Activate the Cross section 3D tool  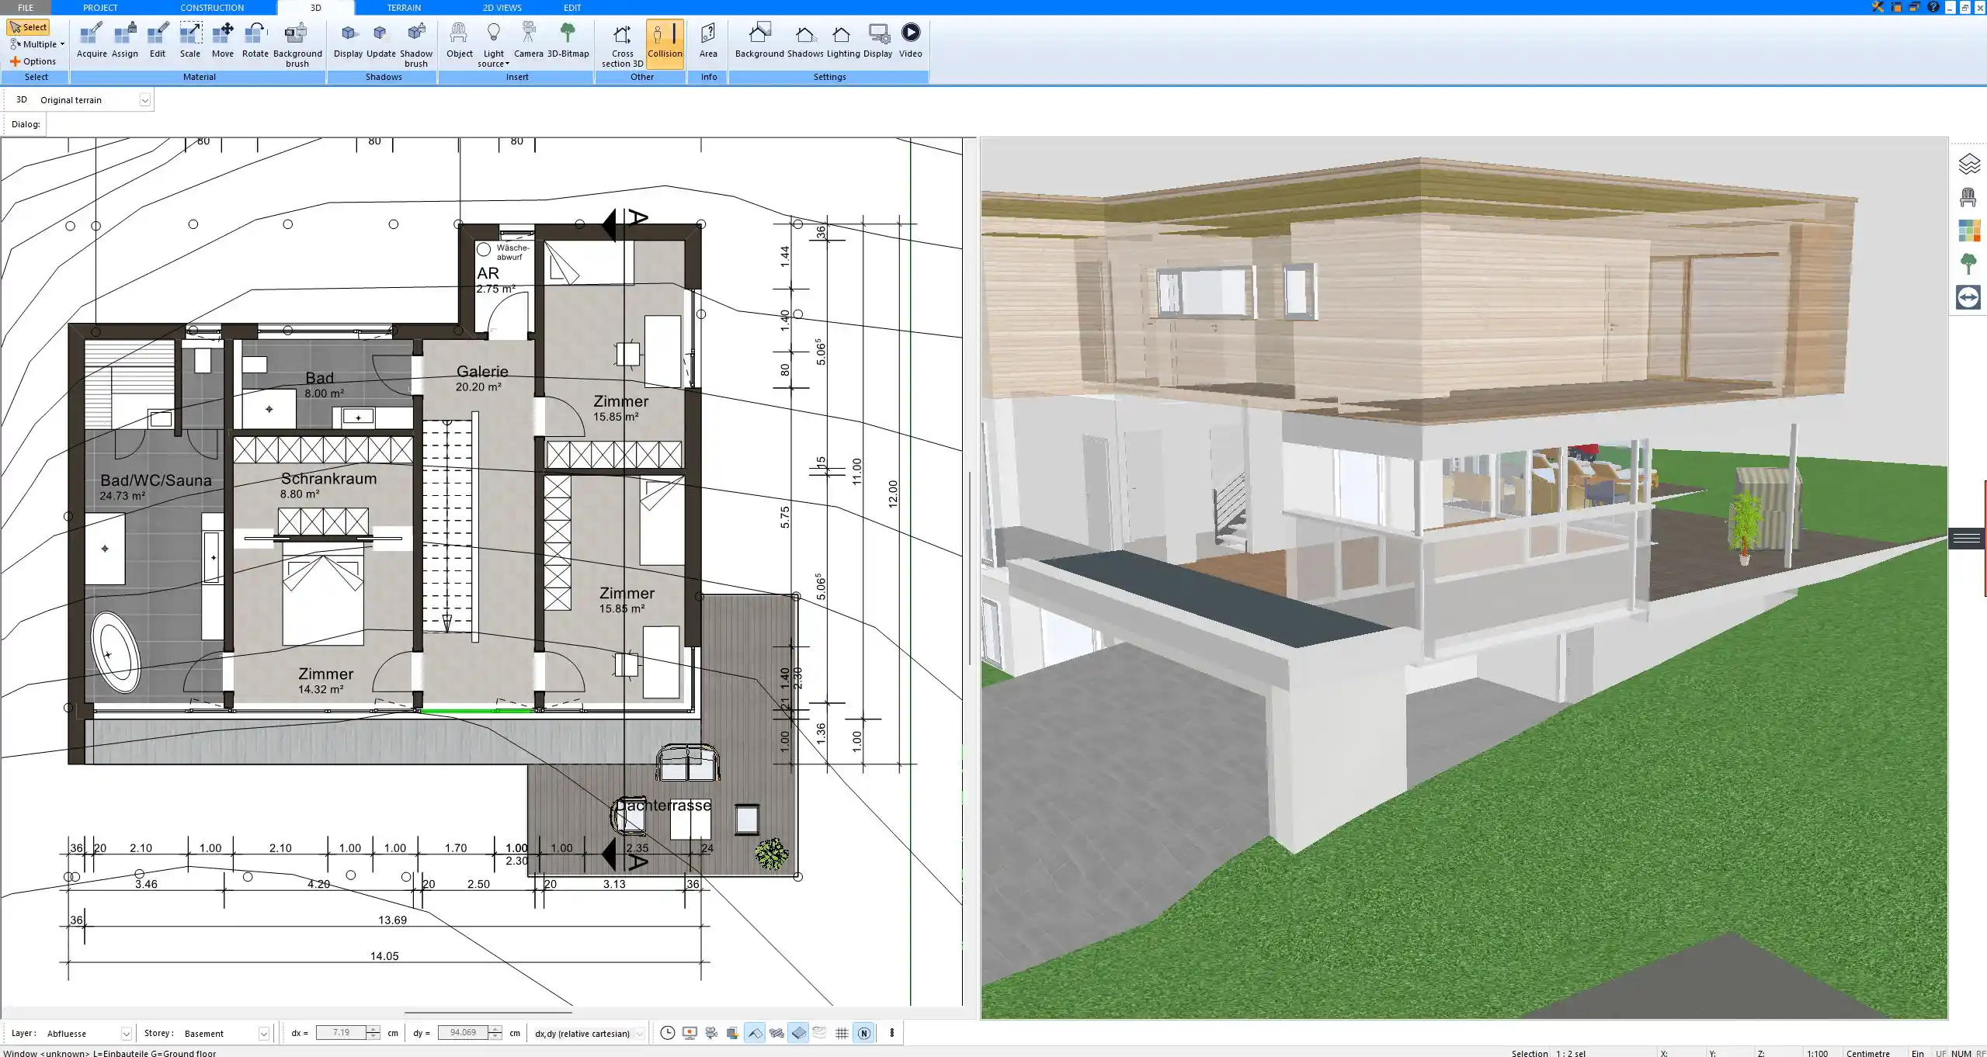(620, 44)
